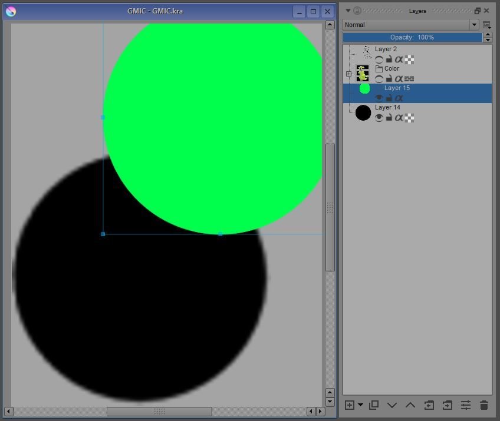Click the Color group dragon thumbnail
Viewport: 500px width, 421px height.
click(x=363, y=74)
